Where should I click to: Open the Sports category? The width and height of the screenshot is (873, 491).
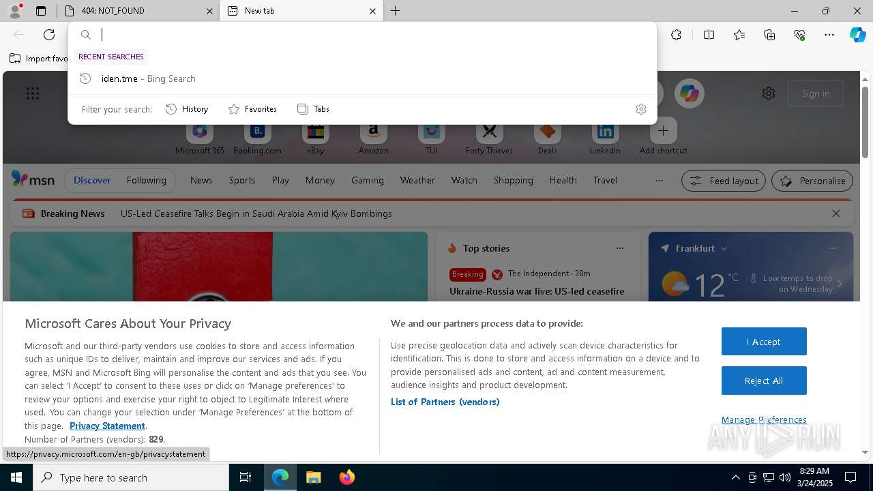[242, 180]
